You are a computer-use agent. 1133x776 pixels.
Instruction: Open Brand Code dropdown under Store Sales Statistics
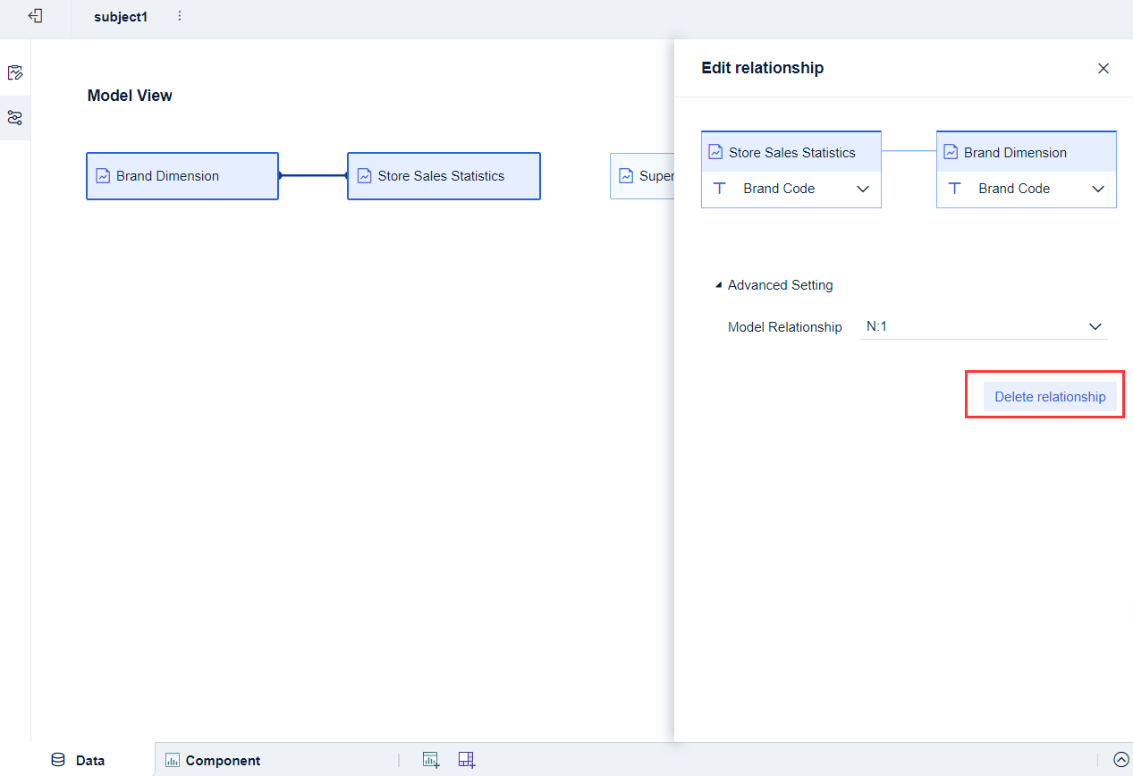(862, 189)
